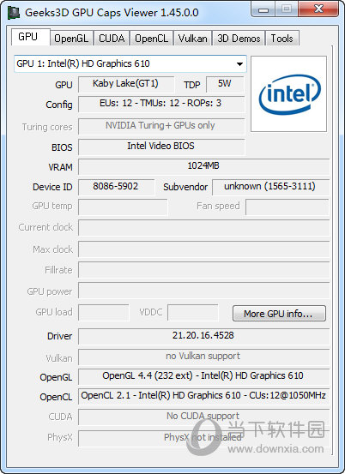This screenshot has width=345, height=474.
Task: Click the 1024MB VRAM value
Action: point(203,166)
